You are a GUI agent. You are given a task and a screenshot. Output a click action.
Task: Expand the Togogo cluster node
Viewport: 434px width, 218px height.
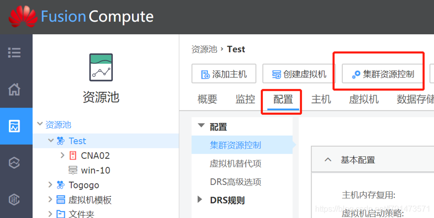[50, 184]
